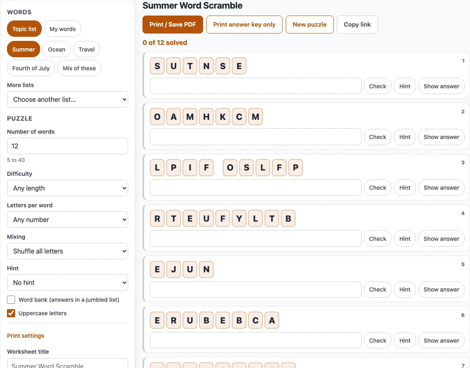
Task: Get a hint for SUTNSE scramble
Action: 405,86
